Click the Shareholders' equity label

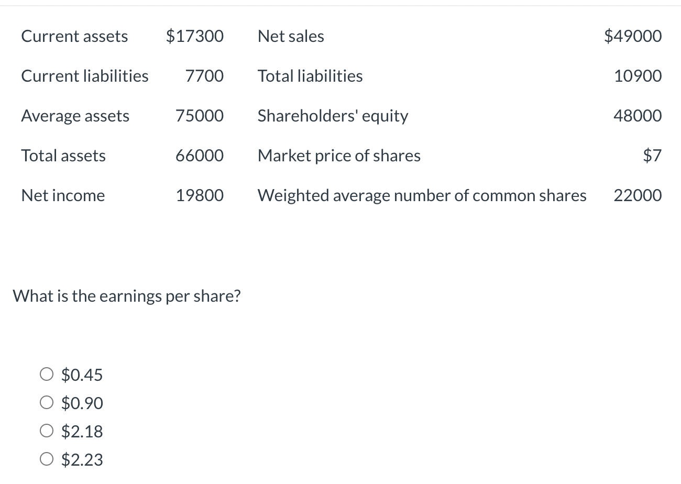click(x=333, y=116)
